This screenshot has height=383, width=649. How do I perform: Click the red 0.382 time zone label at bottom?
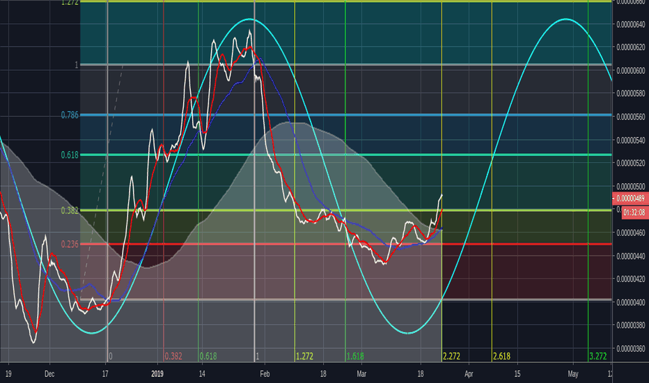pos(173,356)
